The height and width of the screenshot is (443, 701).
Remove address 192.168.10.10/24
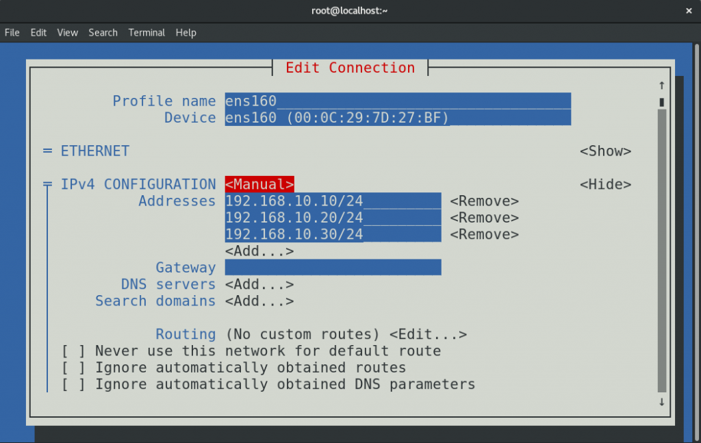coord(484,201)
